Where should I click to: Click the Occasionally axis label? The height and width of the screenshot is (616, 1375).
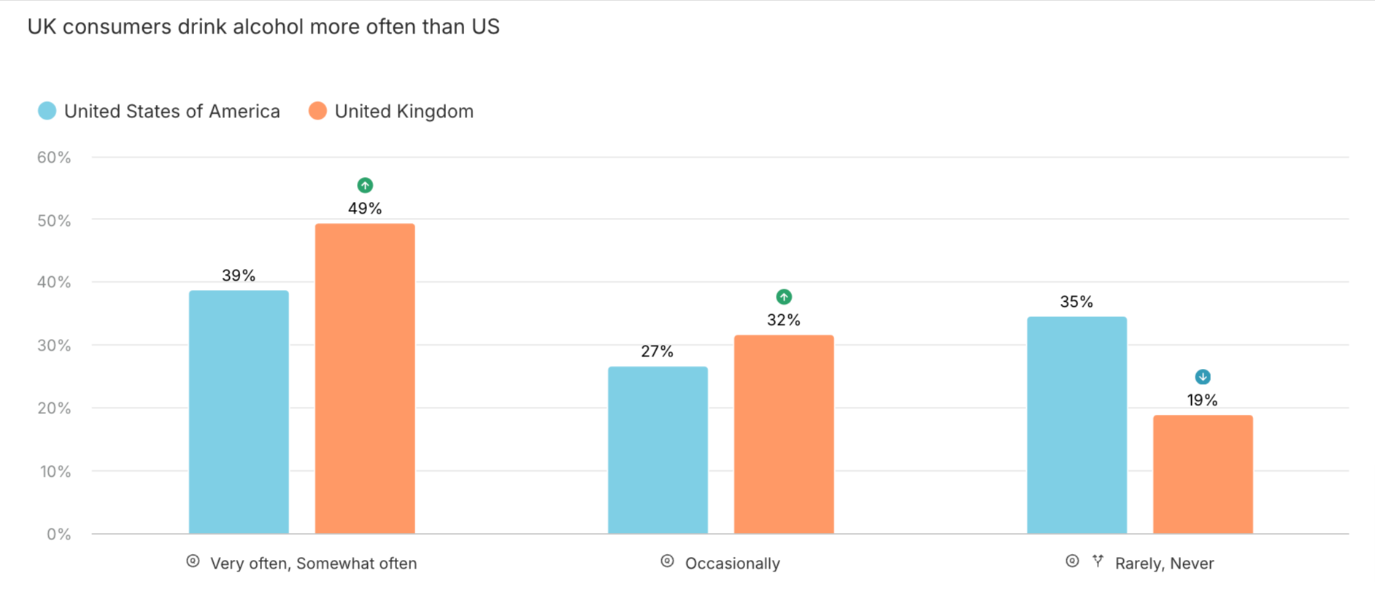pos(732,564)
